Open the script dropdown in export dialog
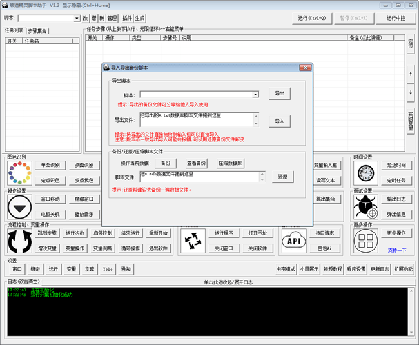419x345 pixels. click(x=255, y=94)
